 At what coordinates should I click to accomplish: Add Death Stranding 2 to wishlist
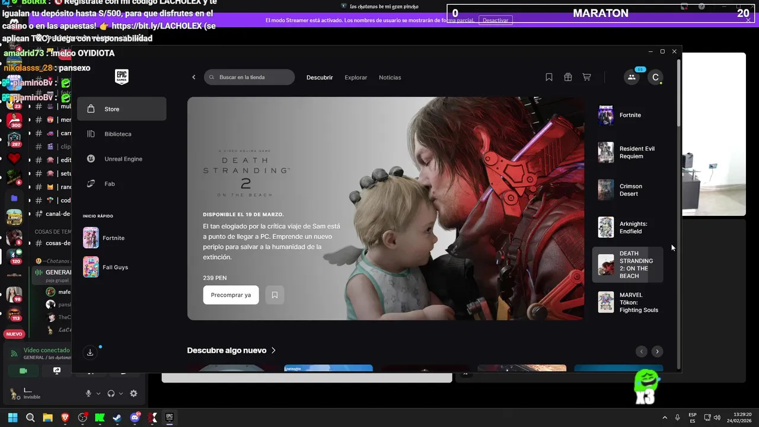tap(275, 295)
